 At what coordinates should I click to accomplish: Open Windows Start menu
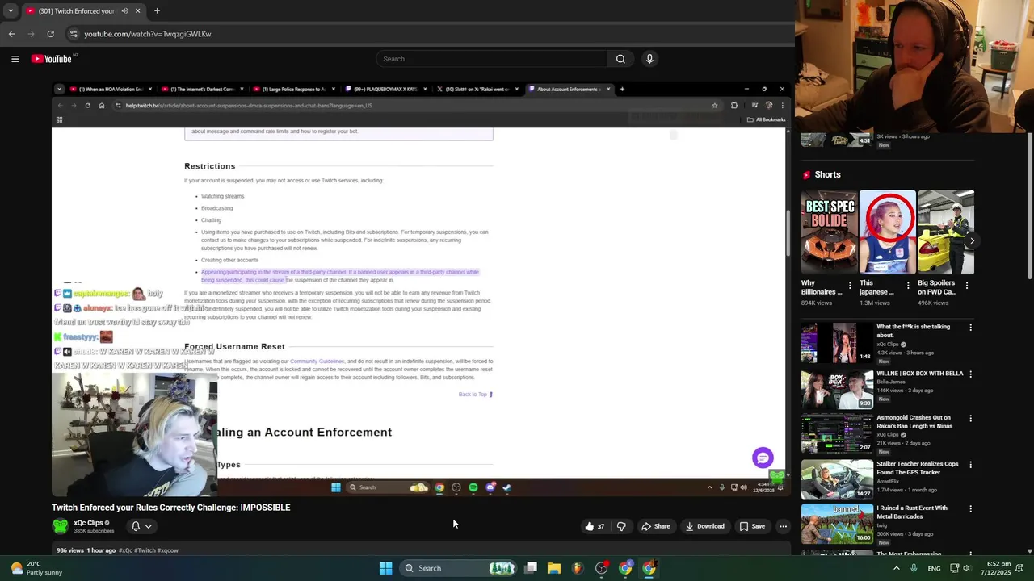point(385,568)
